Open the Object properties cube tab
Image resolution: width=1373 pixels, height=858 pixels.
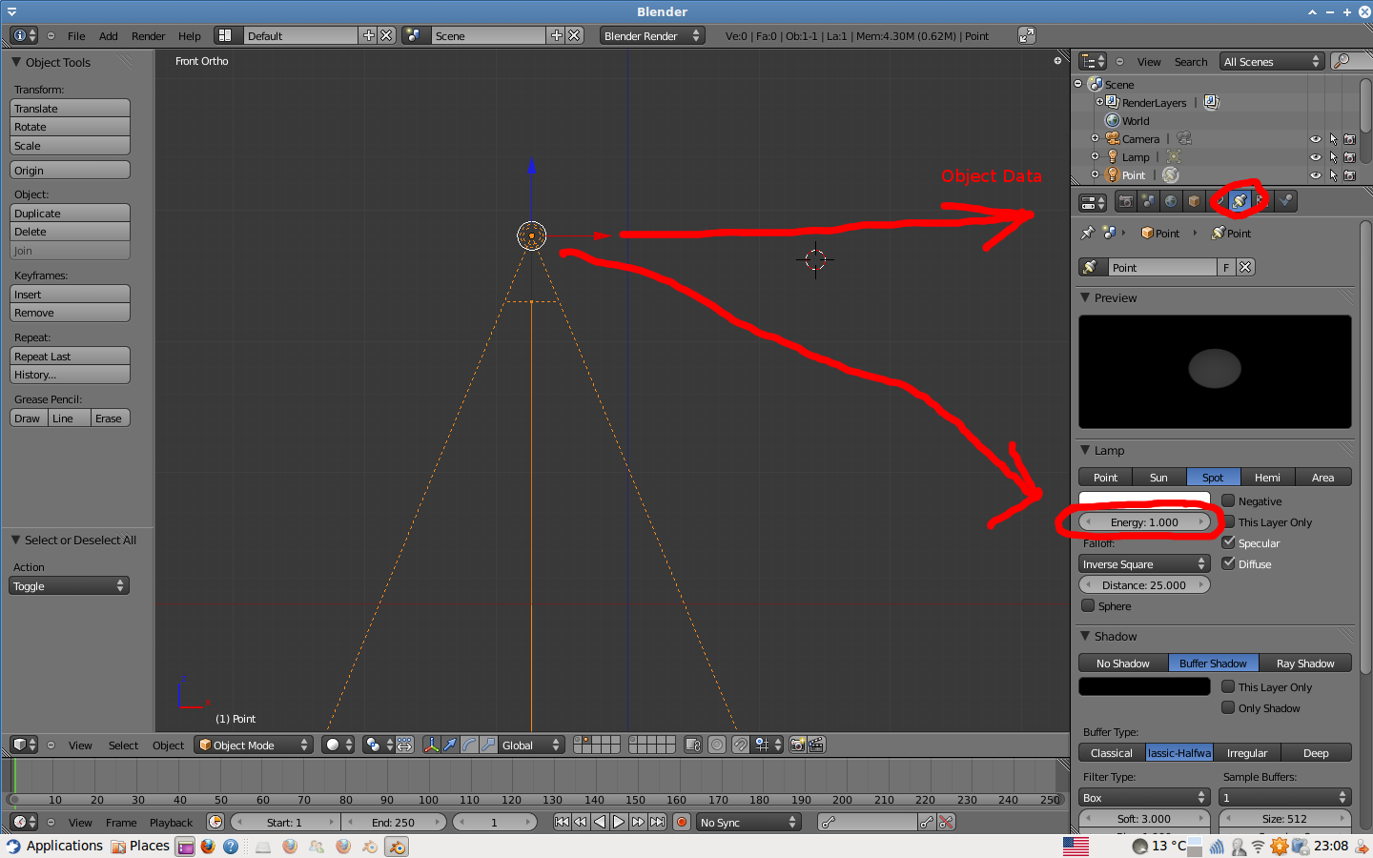[1194, 201]
